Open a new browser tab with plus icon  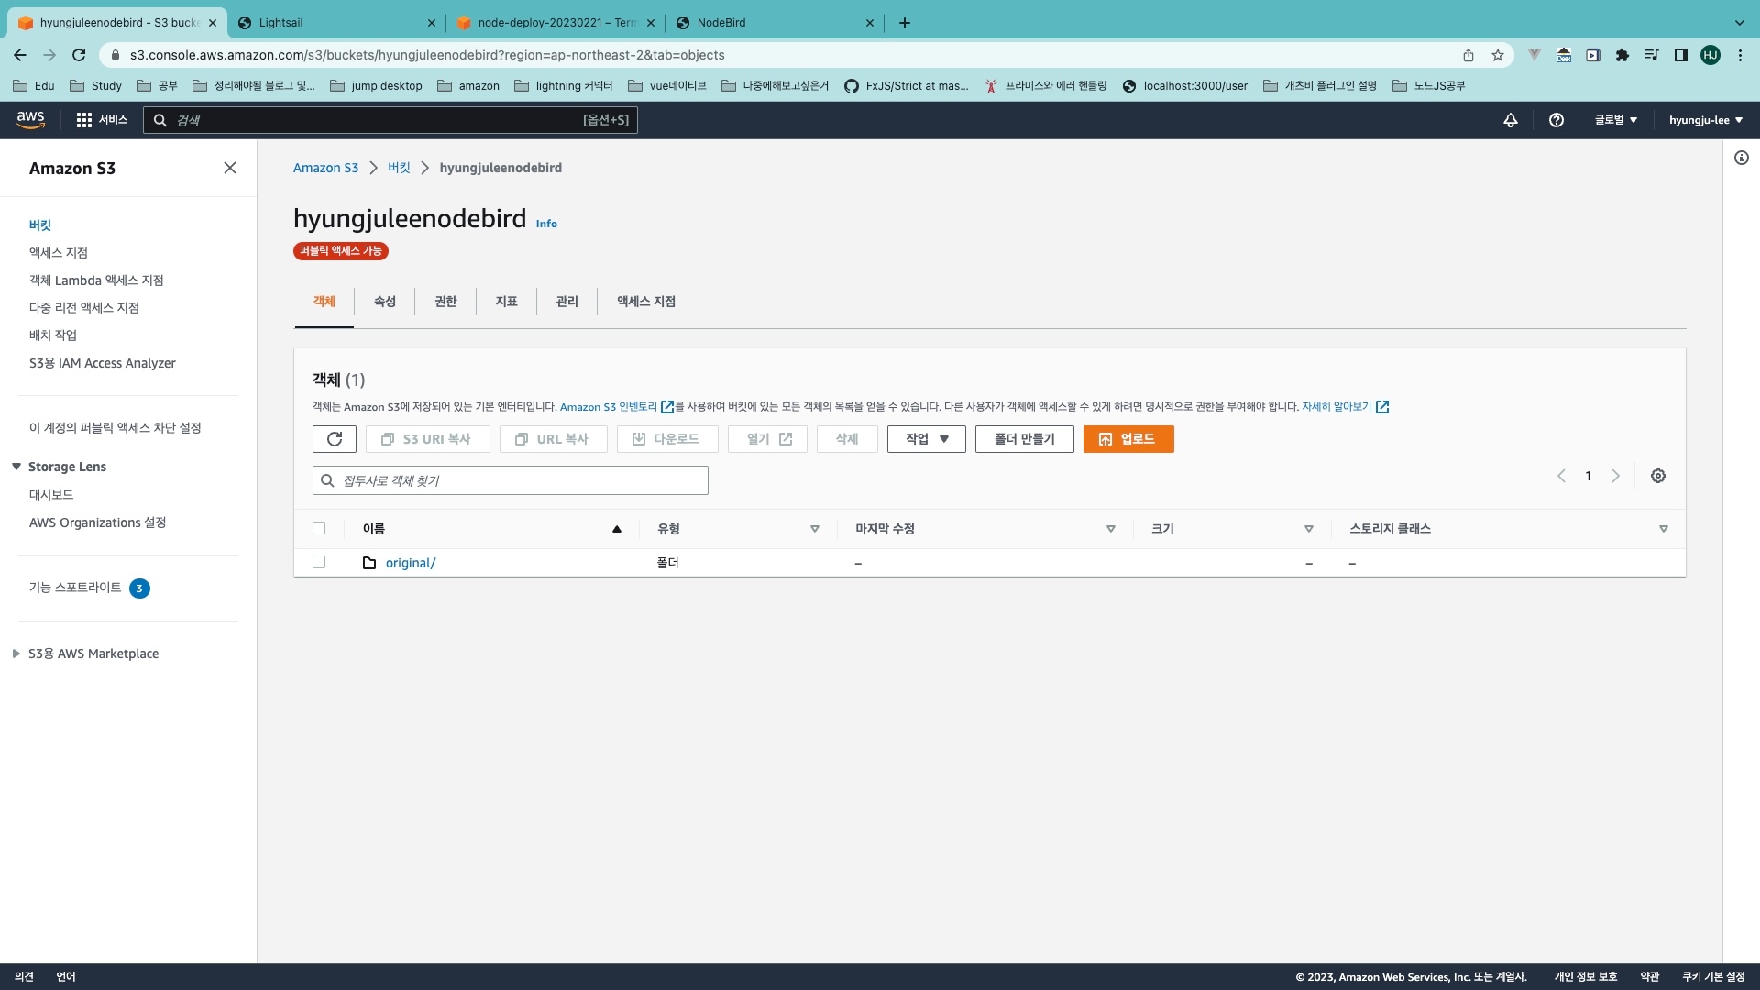pos(905,23)
